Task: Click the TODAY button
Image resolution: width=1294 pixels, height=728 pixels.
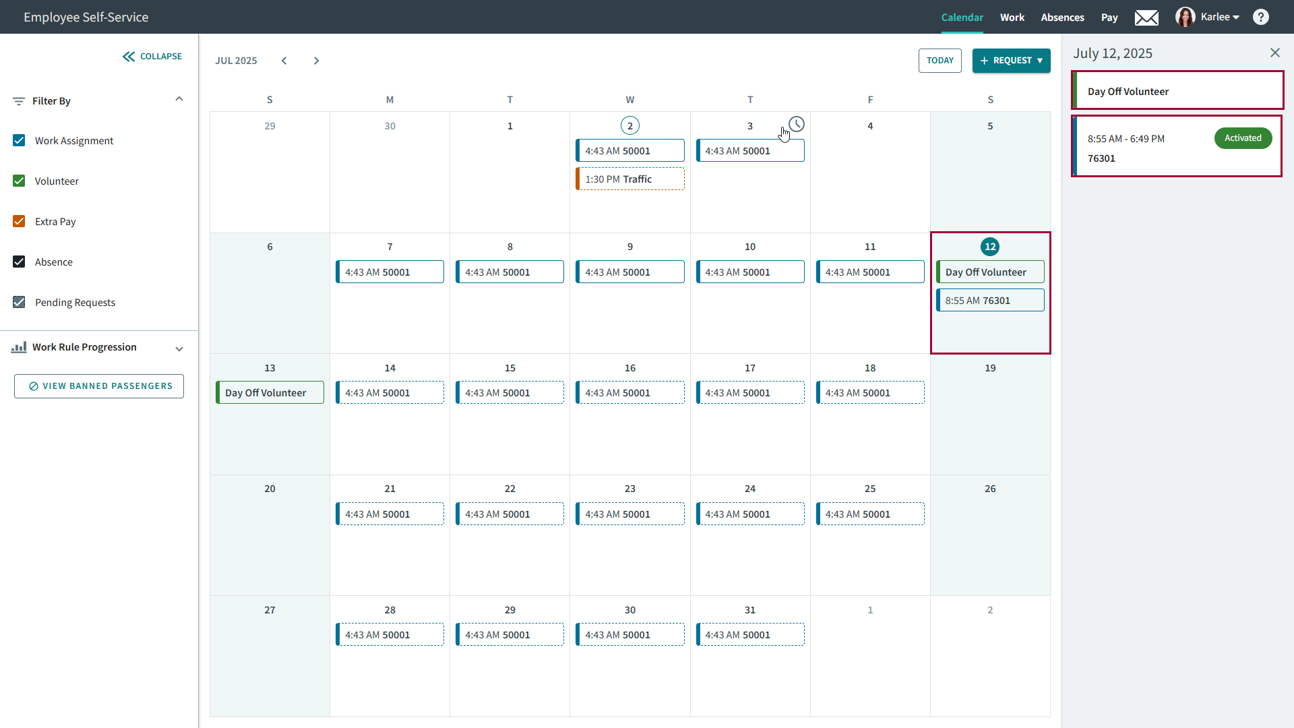Action: [x=940, y=60]
